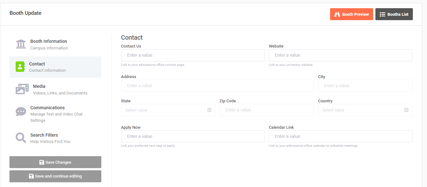Go to Search Filters section
The height and width of the screenshot is (187, 427).
coord(55,138)
